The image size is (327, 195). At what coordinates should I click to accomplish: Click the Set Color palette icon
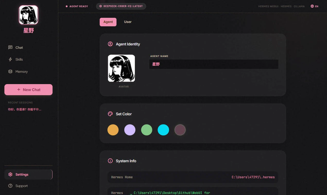110,114
